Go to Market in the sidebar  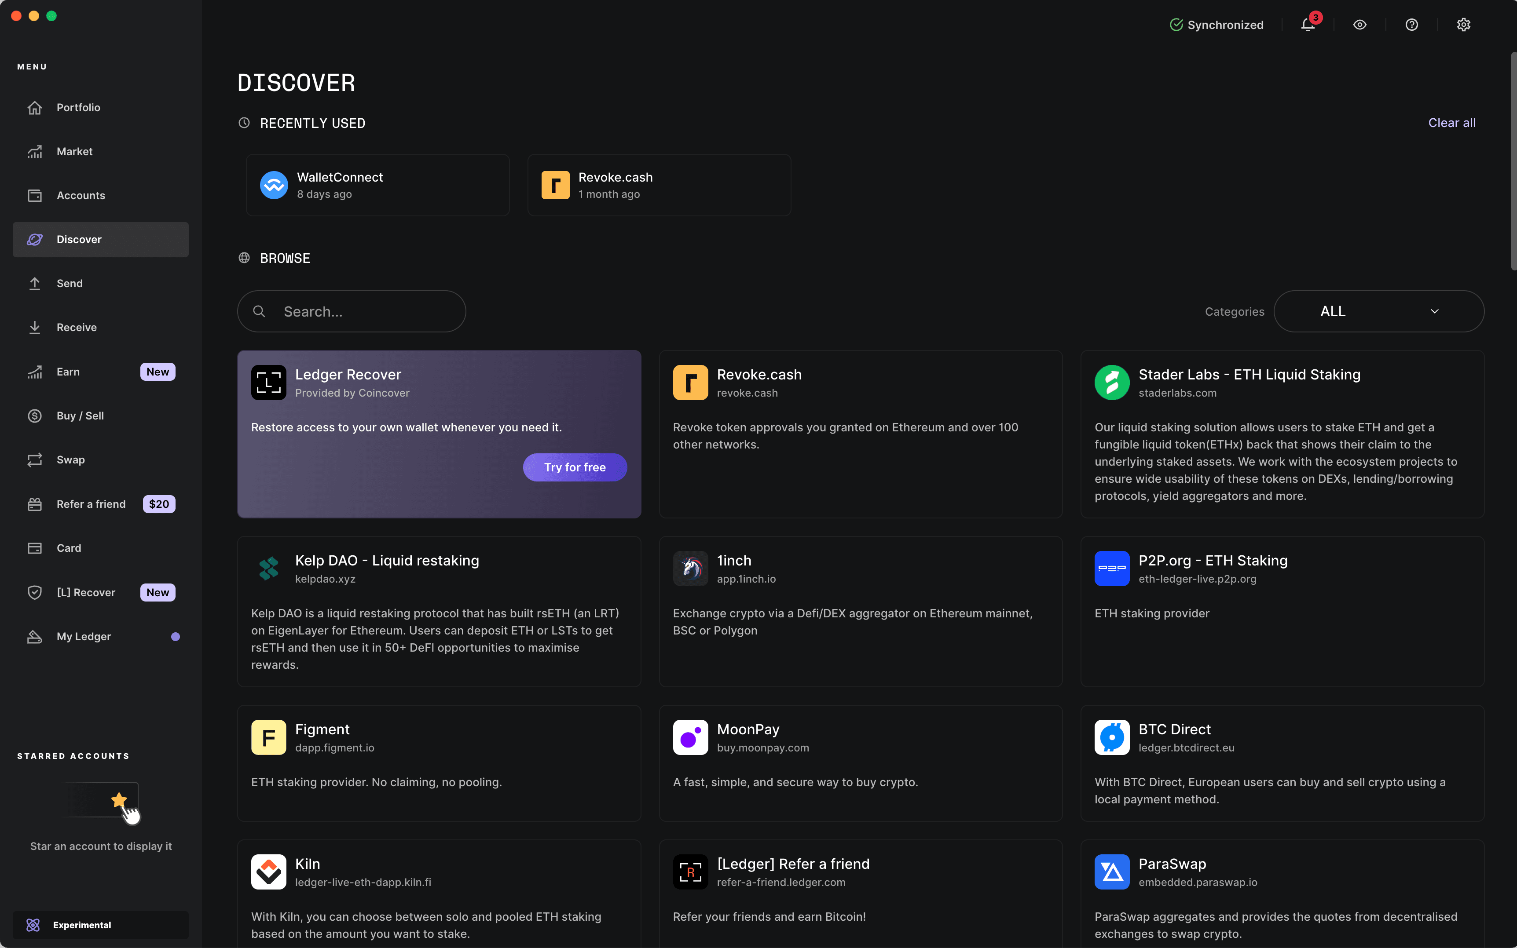coord(100,152)
